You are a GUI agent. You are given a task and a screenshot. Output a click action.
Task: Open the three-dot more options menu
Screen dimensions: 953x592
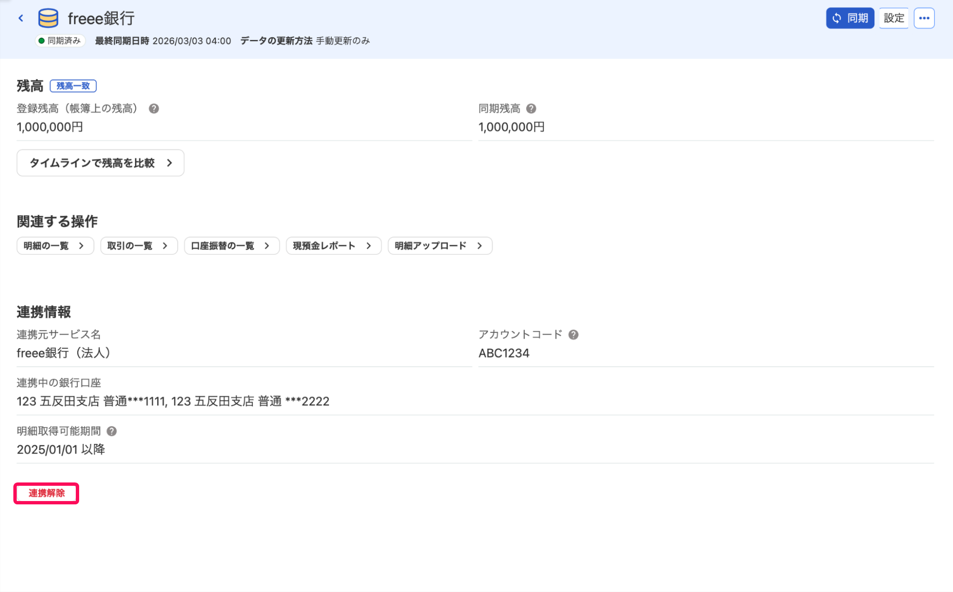924,18
